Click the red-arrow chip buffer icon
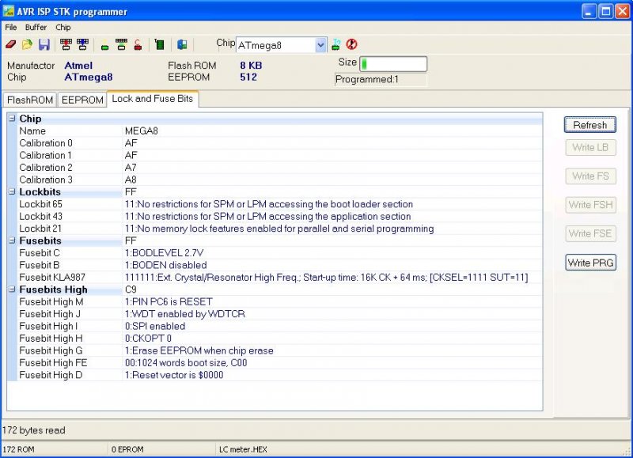The width and height of the screenshot is (633, 458). coord(66,44)
